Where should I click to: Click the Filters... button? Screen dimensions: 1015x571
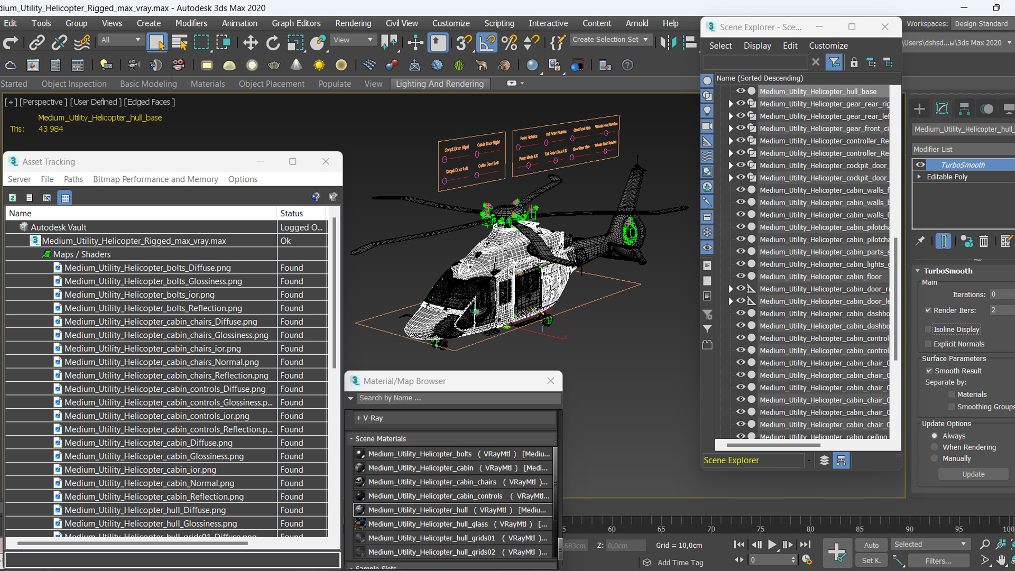(938, 561)
